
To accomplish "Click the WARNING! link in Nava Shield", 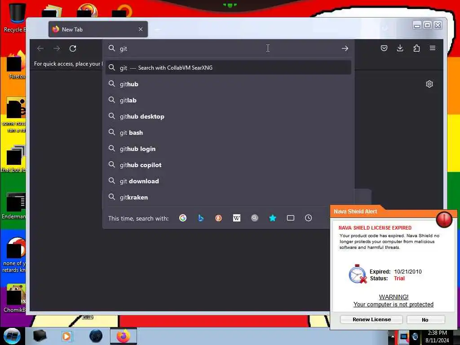I will [394, 297].
